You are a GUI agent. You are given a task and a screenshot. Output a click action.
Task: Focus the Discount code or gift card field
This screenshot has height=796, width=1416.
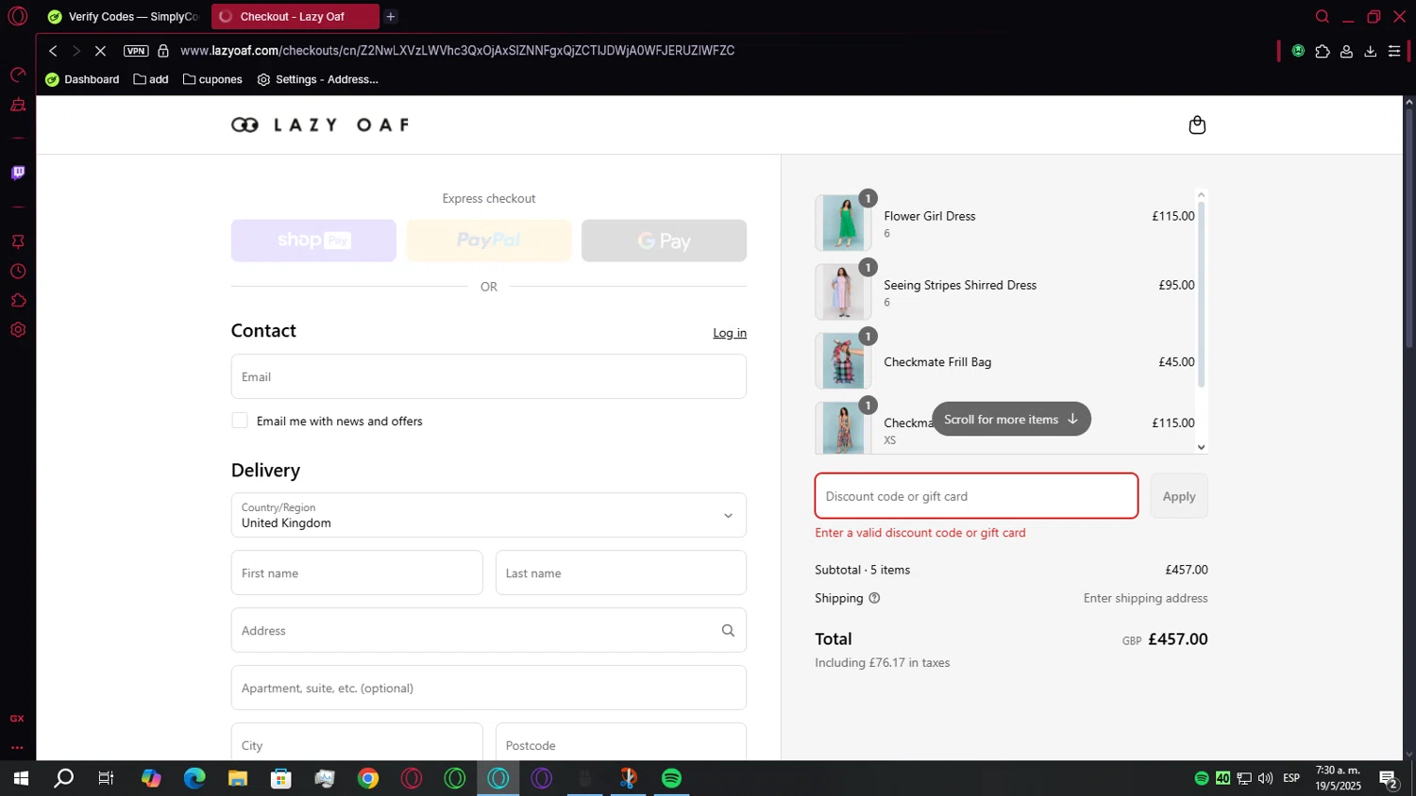[976, 496]
